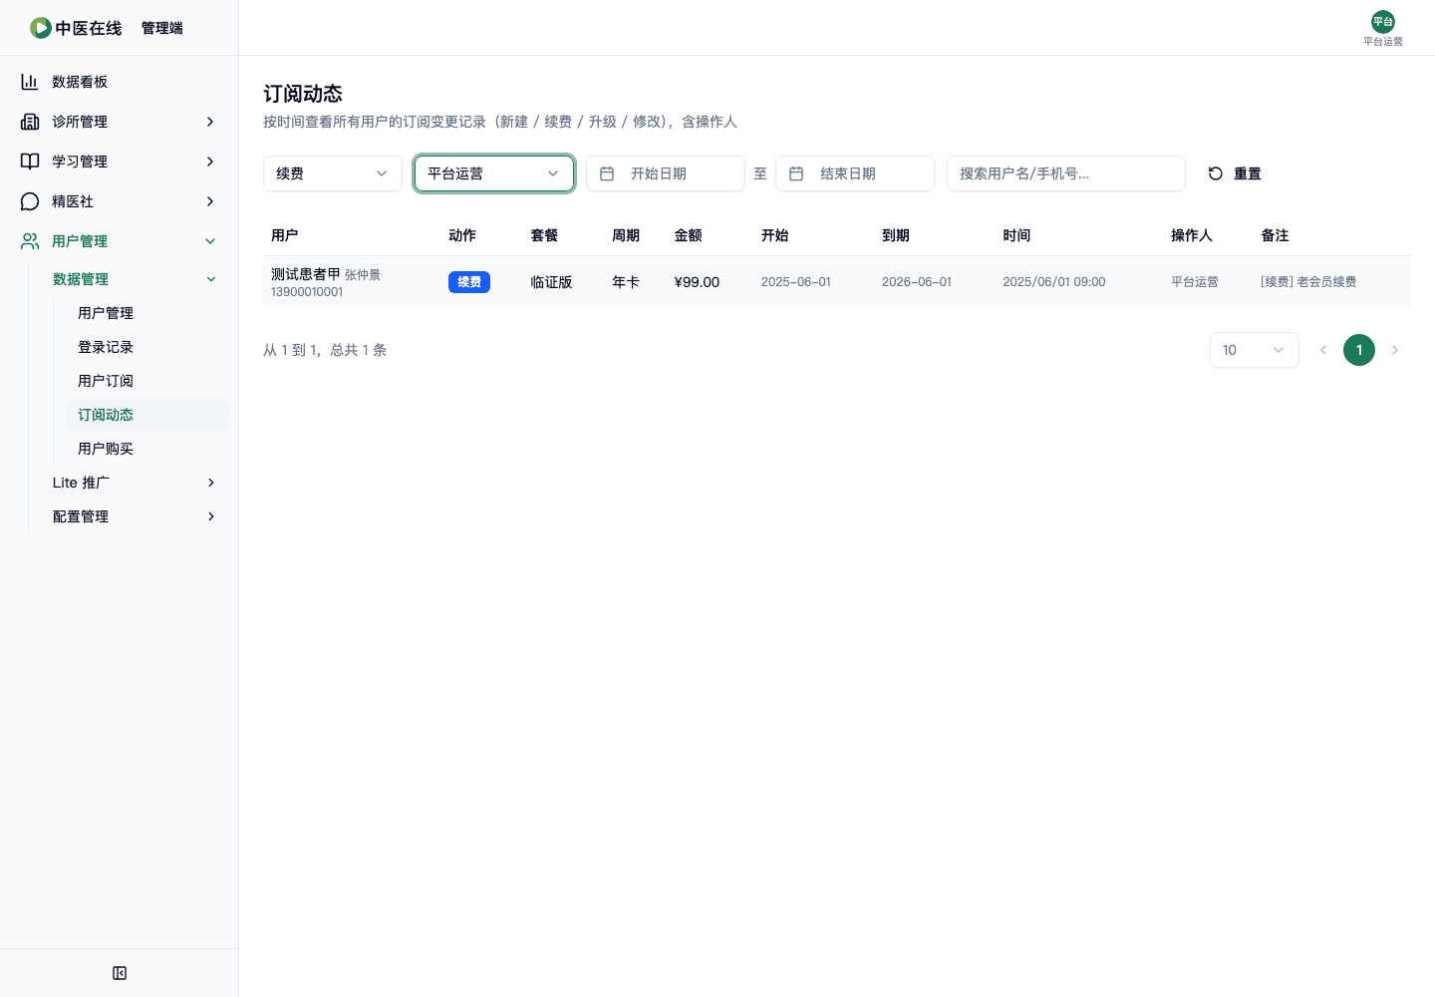The height and width of the screenshot is (997, 1435).
Task: Click the 中医在线 logo icon
Action: 41,28
